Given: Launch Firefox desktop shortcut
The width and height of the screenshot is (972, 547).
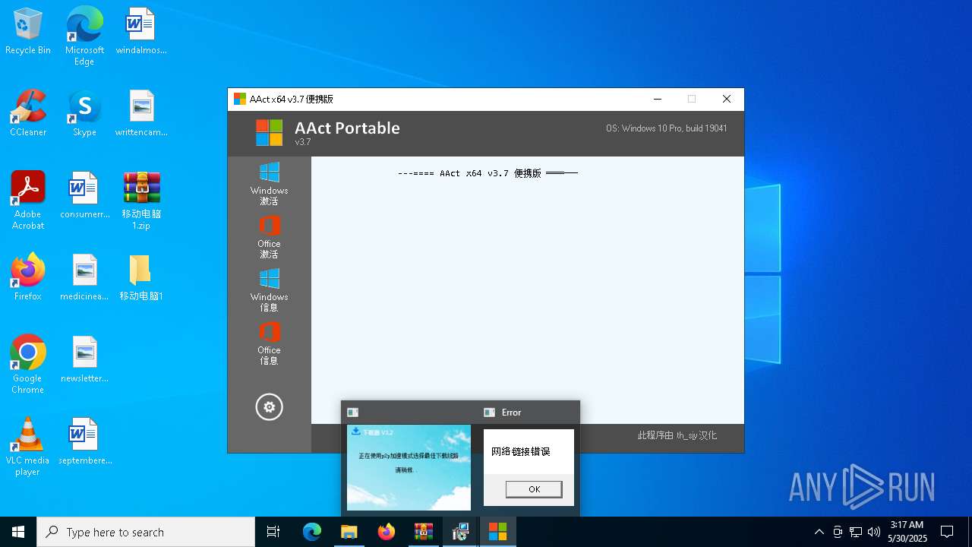Looking at the screenshot, I should pyautogui.click(x=28, y=278).
